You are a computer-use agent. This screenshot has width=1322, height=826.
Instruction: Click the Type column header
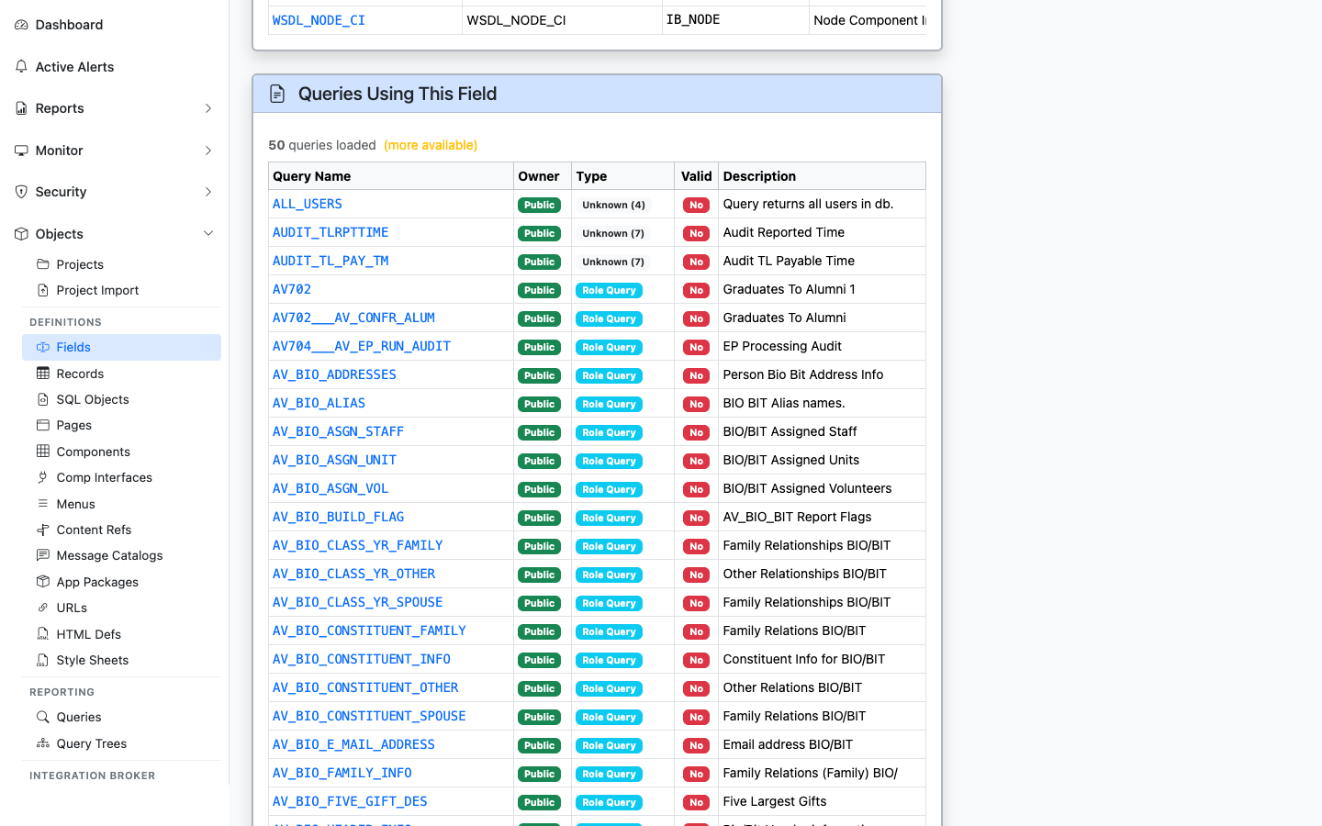pos(623,176)
